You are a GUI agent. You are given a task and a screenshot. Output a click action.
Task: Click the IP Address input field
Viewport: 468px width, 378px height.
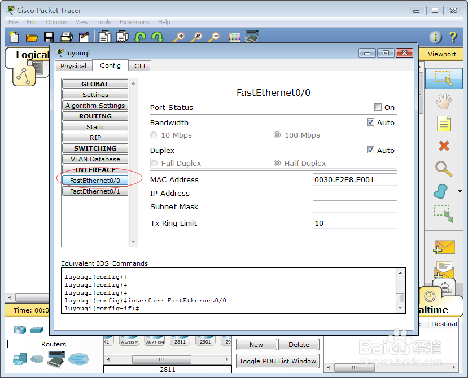[x=355, y=193]
